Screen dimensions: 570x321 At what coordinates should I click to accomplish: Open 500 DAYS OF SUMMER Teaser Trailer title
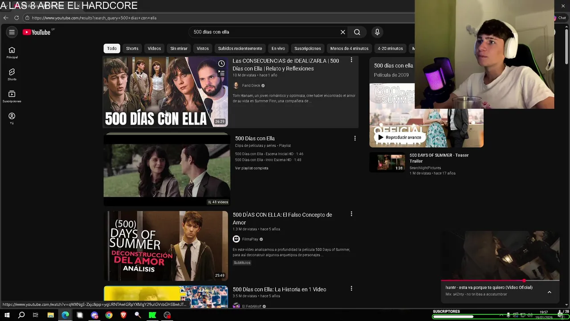[x=439, y=158]
